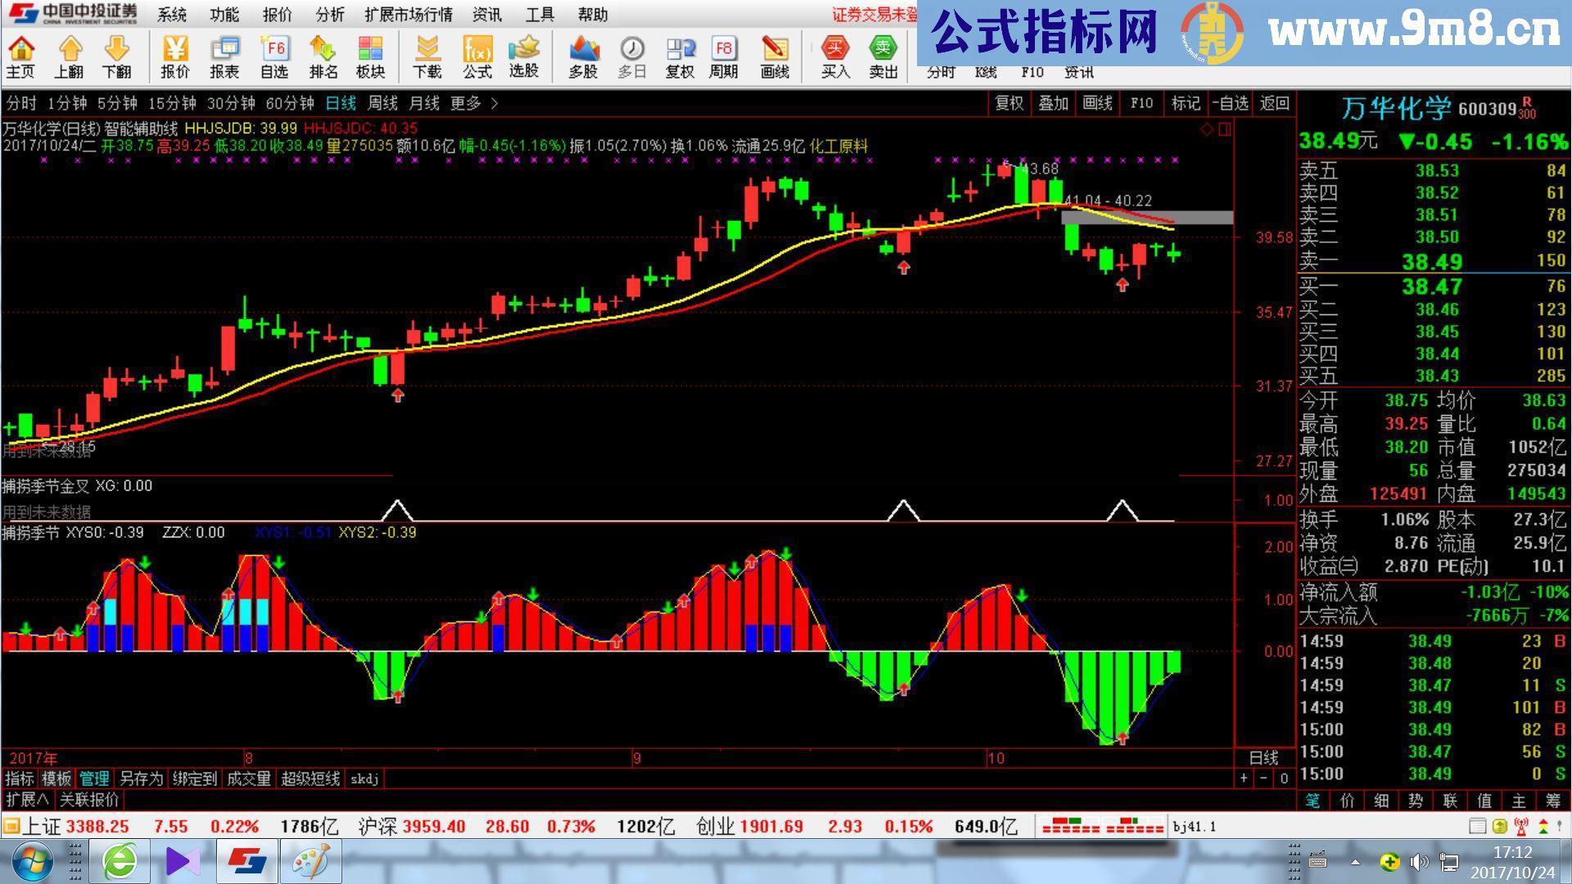
Task: Click the 下载 data download icon
Action: pyautogui.click(x=428, y=55)
